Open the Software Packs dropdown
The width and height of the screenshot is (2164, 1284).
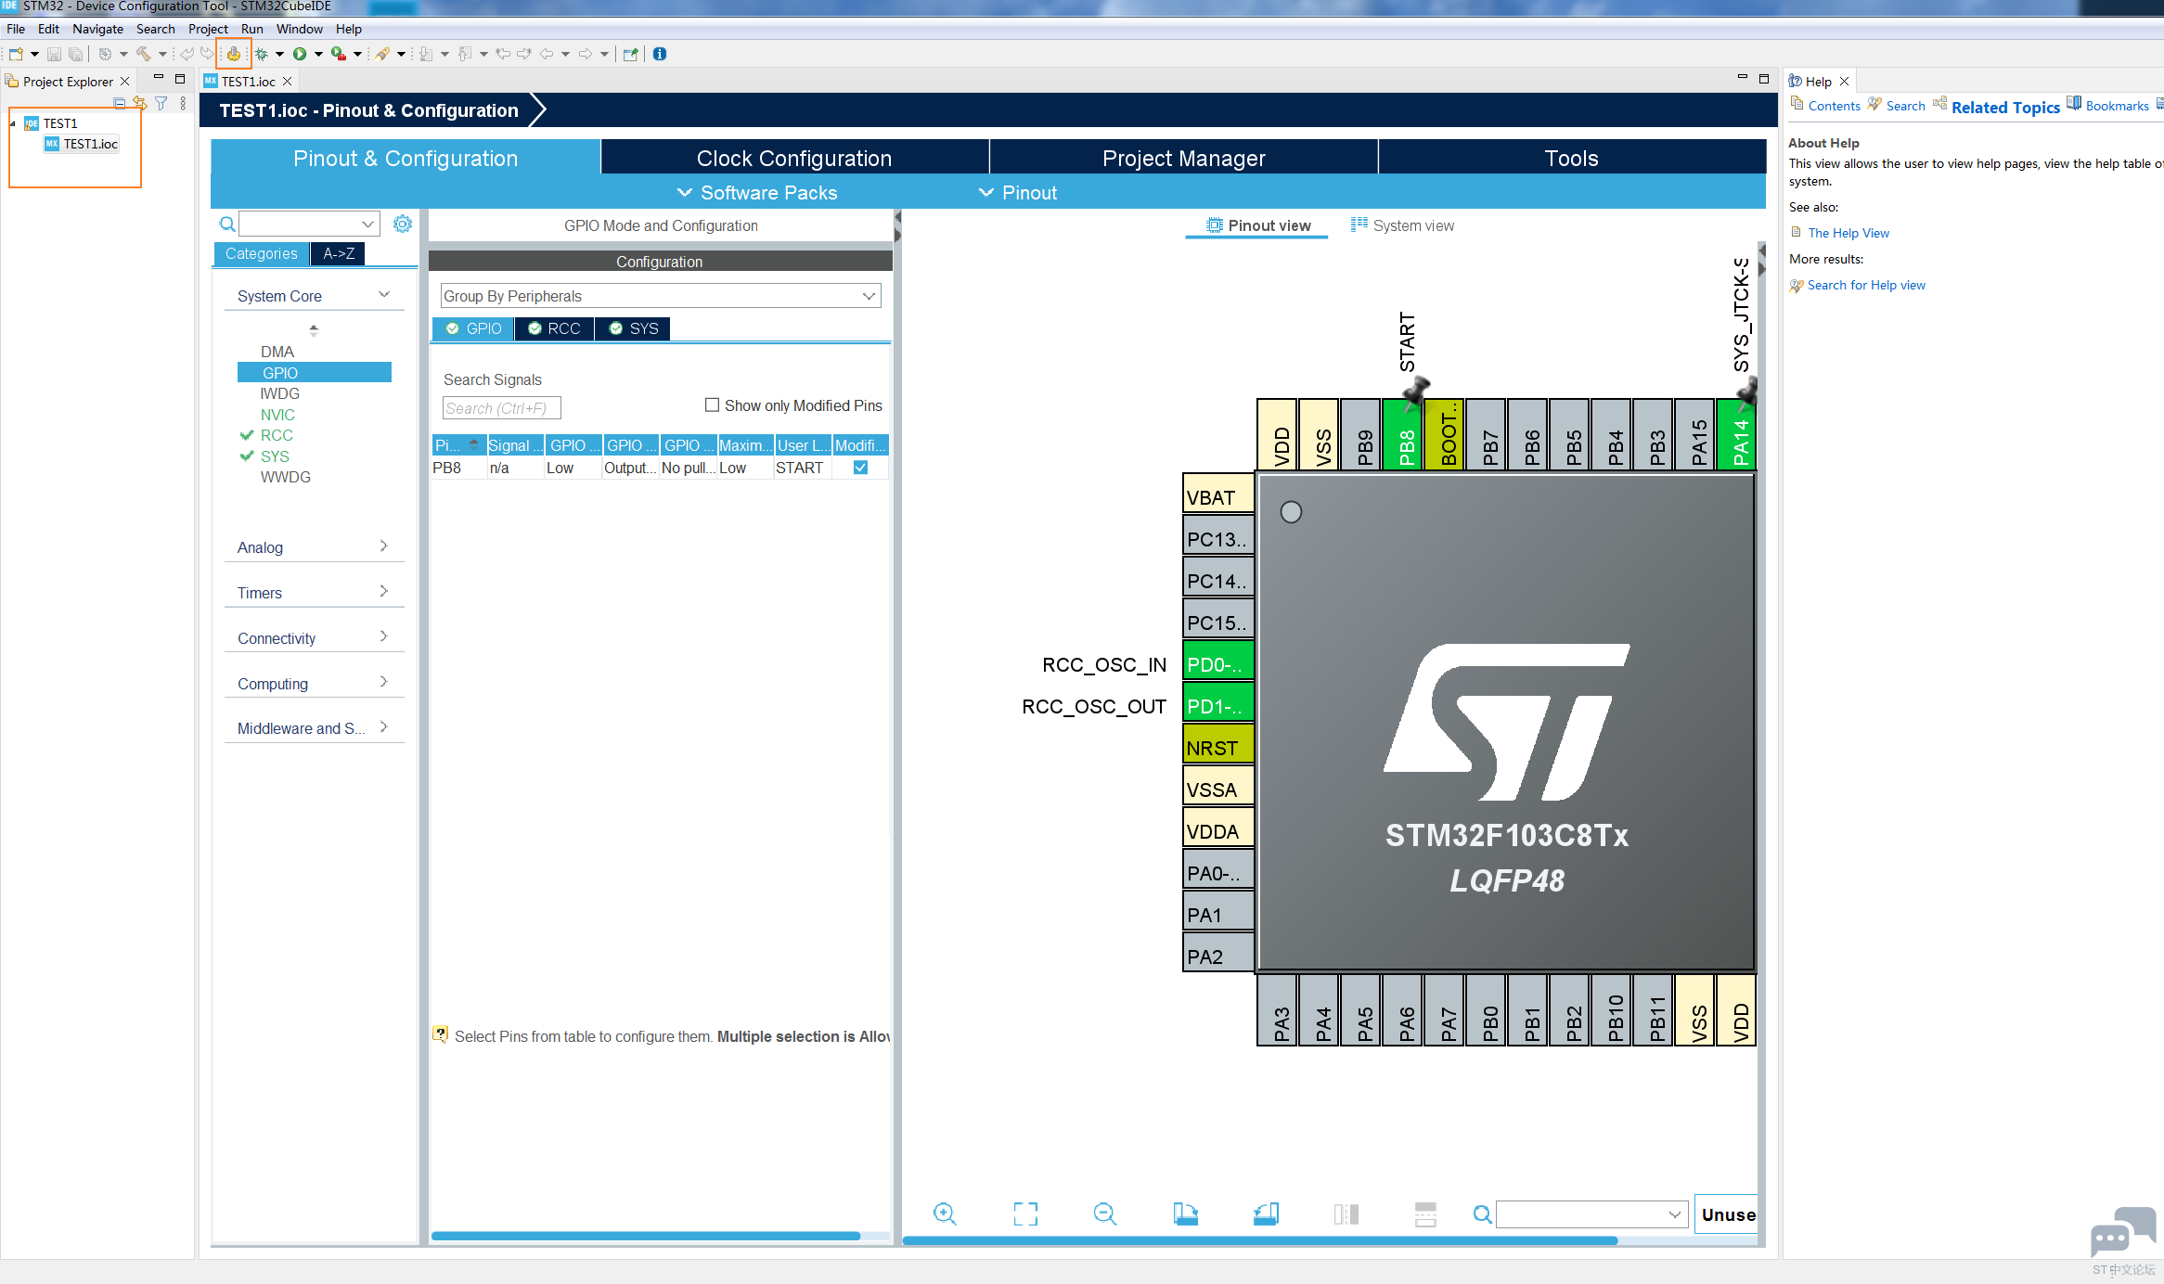click(x=757, y=193)
